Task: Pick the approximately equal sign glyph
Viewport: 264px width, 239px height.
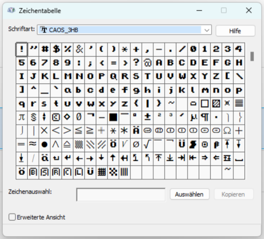Action: click(33, 144)
